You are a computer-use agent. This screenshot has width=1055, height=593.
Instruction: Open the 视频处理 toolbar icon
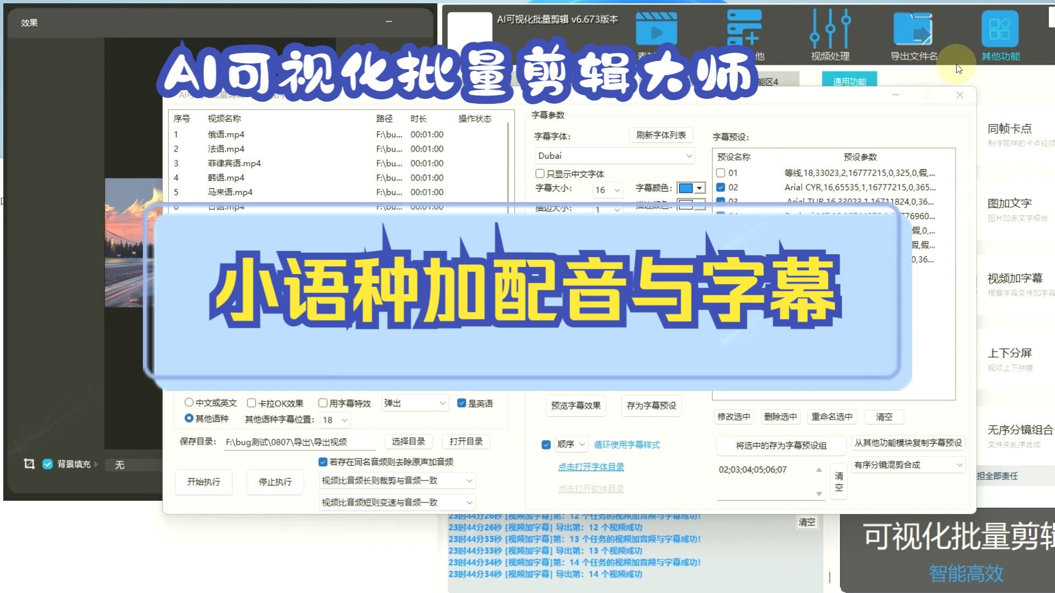tap(830, 34)
